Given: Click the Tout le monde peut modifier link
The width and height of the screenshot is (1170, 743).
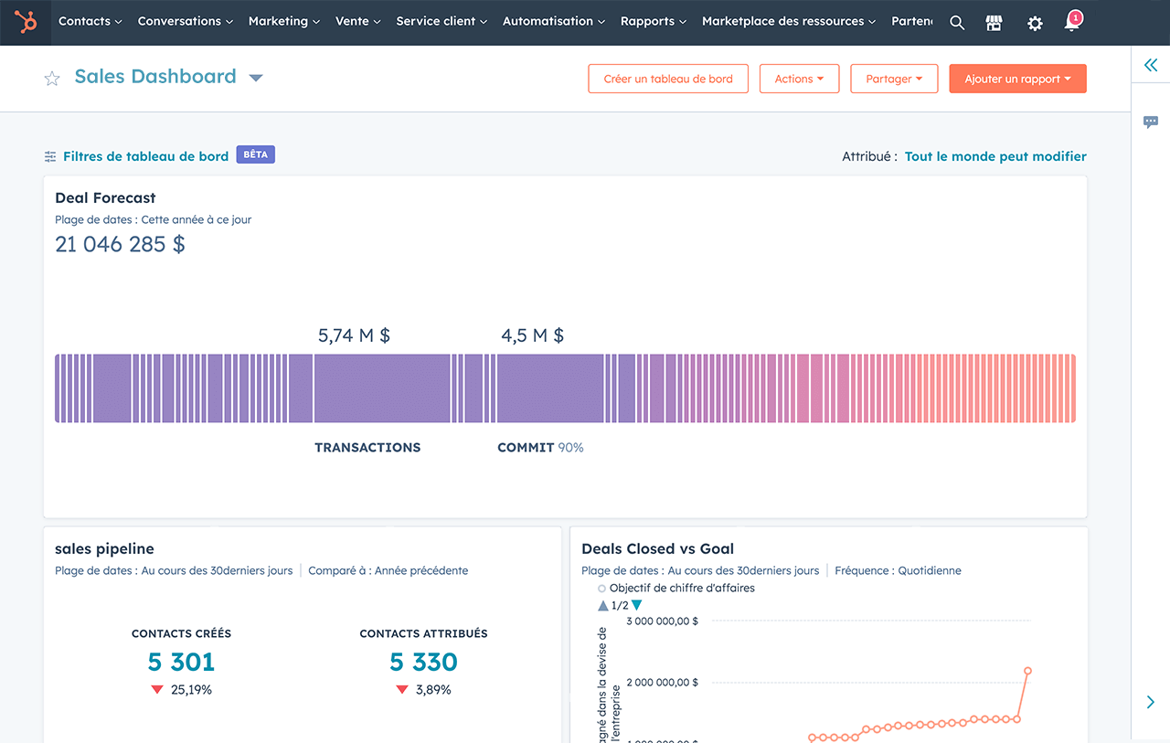Looking at the screenshot, I should [x=995, y=156].
